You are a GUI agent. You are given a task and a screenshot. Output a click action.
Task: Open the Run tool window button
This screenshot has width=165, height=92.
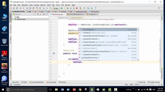(x=15, y=82)
